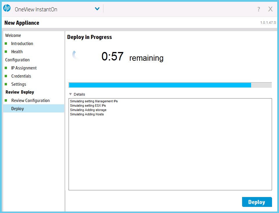Click the loading spinner icon

point(76,55)
